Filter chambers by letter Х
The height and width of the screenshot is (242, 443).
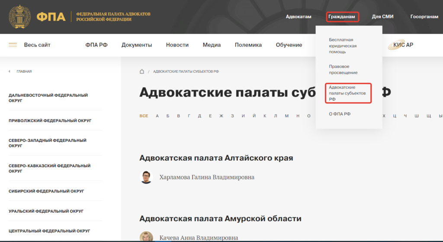click(x=384, y=116)
